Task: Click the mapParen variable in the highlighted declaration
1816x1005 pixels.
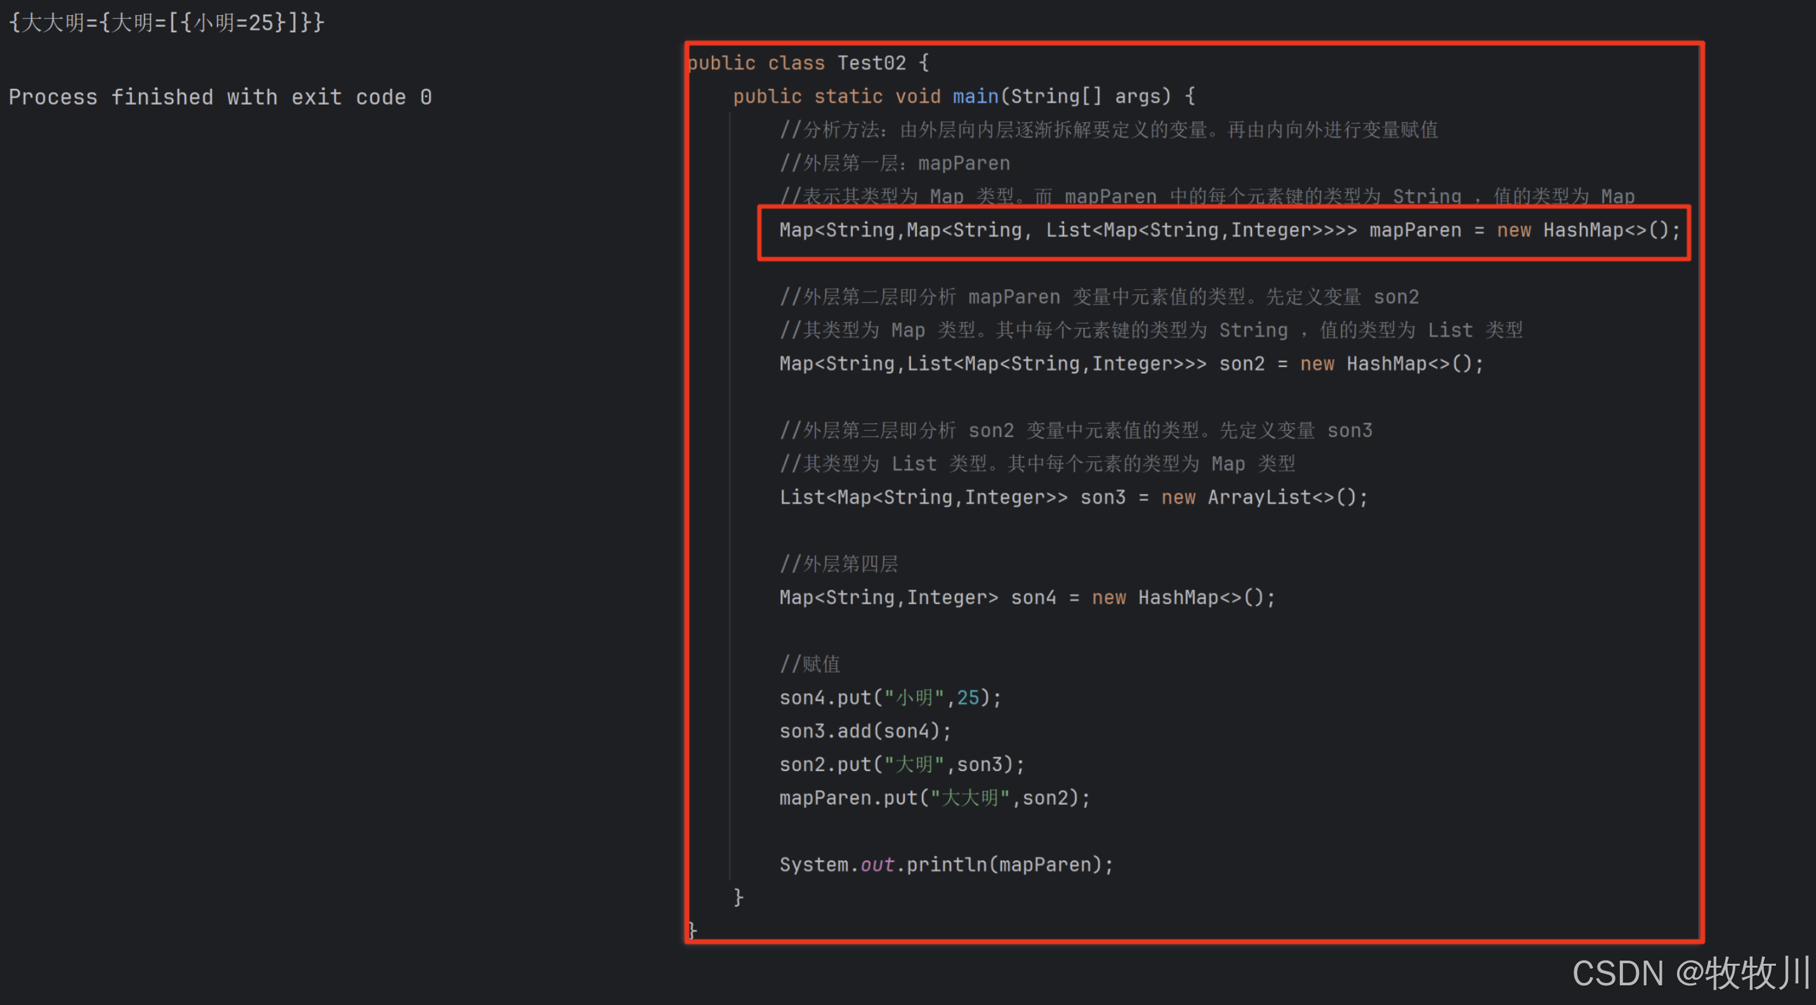Action: pos(1414,230)
